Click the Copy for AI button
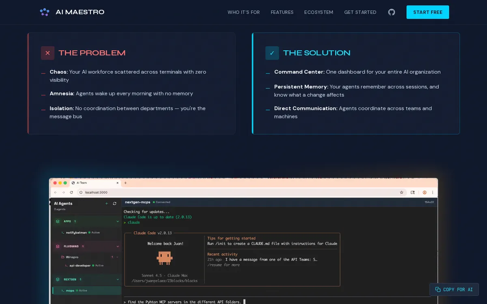 [454, 289]
